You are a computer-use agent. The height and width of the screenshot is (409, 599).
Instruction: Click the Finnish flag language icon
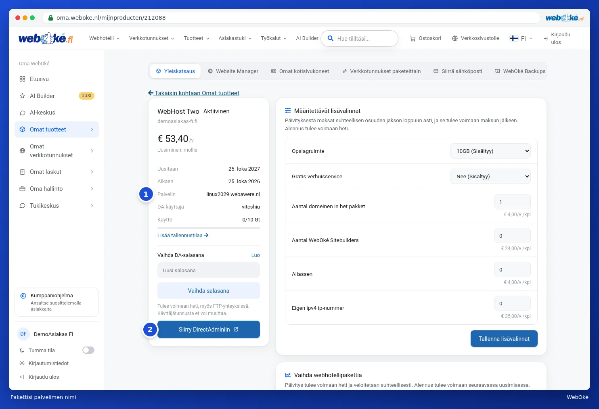click(514, 38)
